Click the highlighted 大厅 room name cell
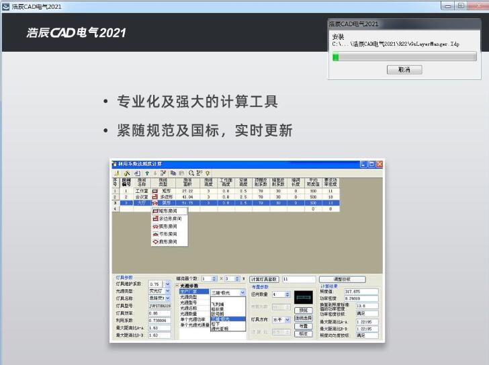The width and height of the screenshot is (489, 365). [x=142, y=203]
